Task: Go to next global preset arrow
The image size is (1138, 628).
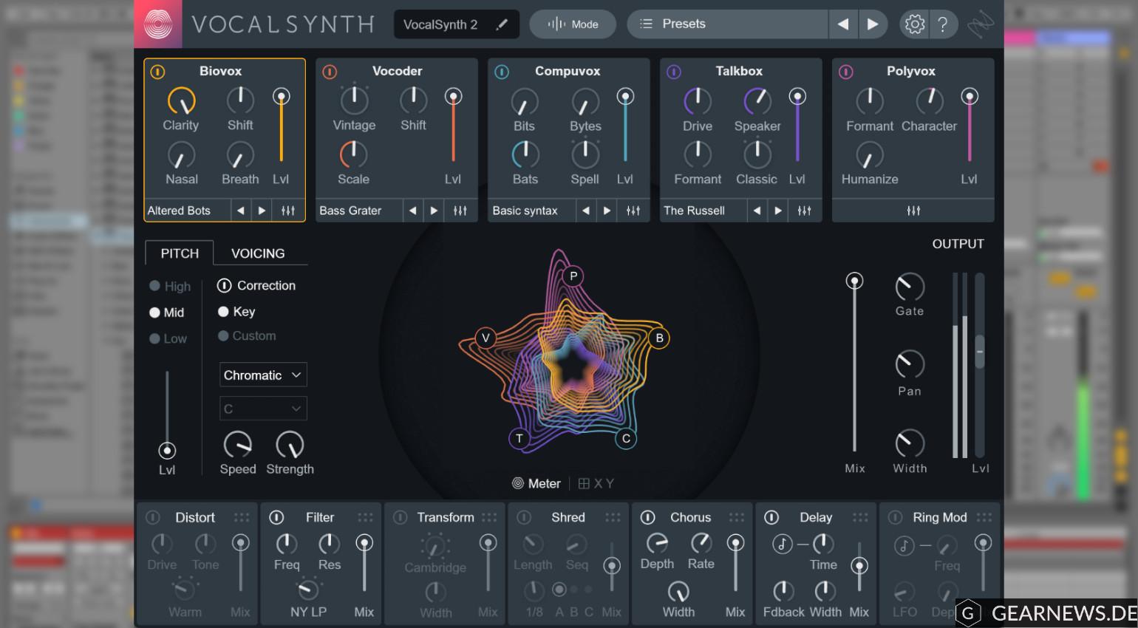Action: 873,24
